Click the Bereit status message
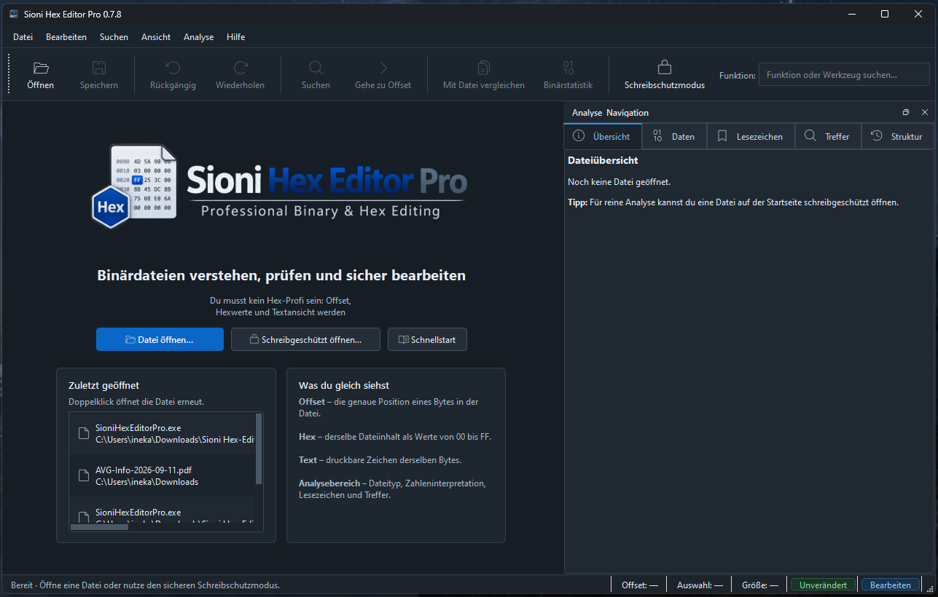This screenshot has width=938, height=597. (145, 585)
